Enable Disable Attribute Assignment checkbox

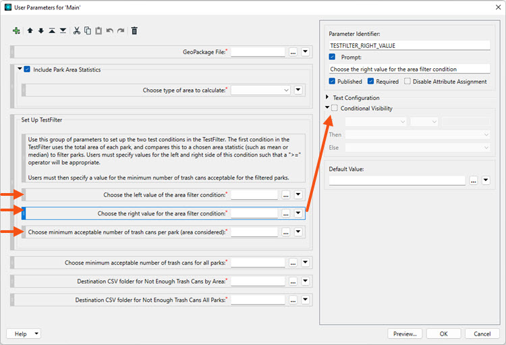pyautogui.click(x=407, y=81)
